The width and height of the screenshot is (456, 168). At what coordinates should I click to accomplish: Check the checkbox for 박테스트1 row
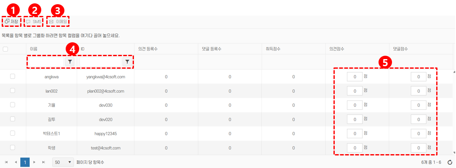point(13,133)
